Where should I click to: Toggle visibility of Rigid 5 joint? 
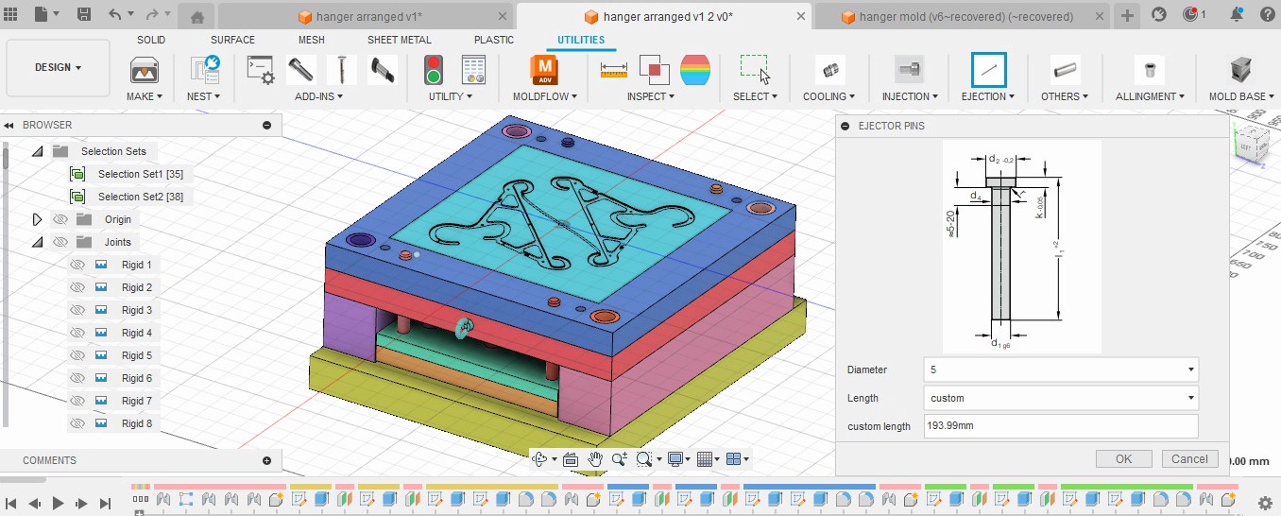pyautogui.click(x=78, y=355)
